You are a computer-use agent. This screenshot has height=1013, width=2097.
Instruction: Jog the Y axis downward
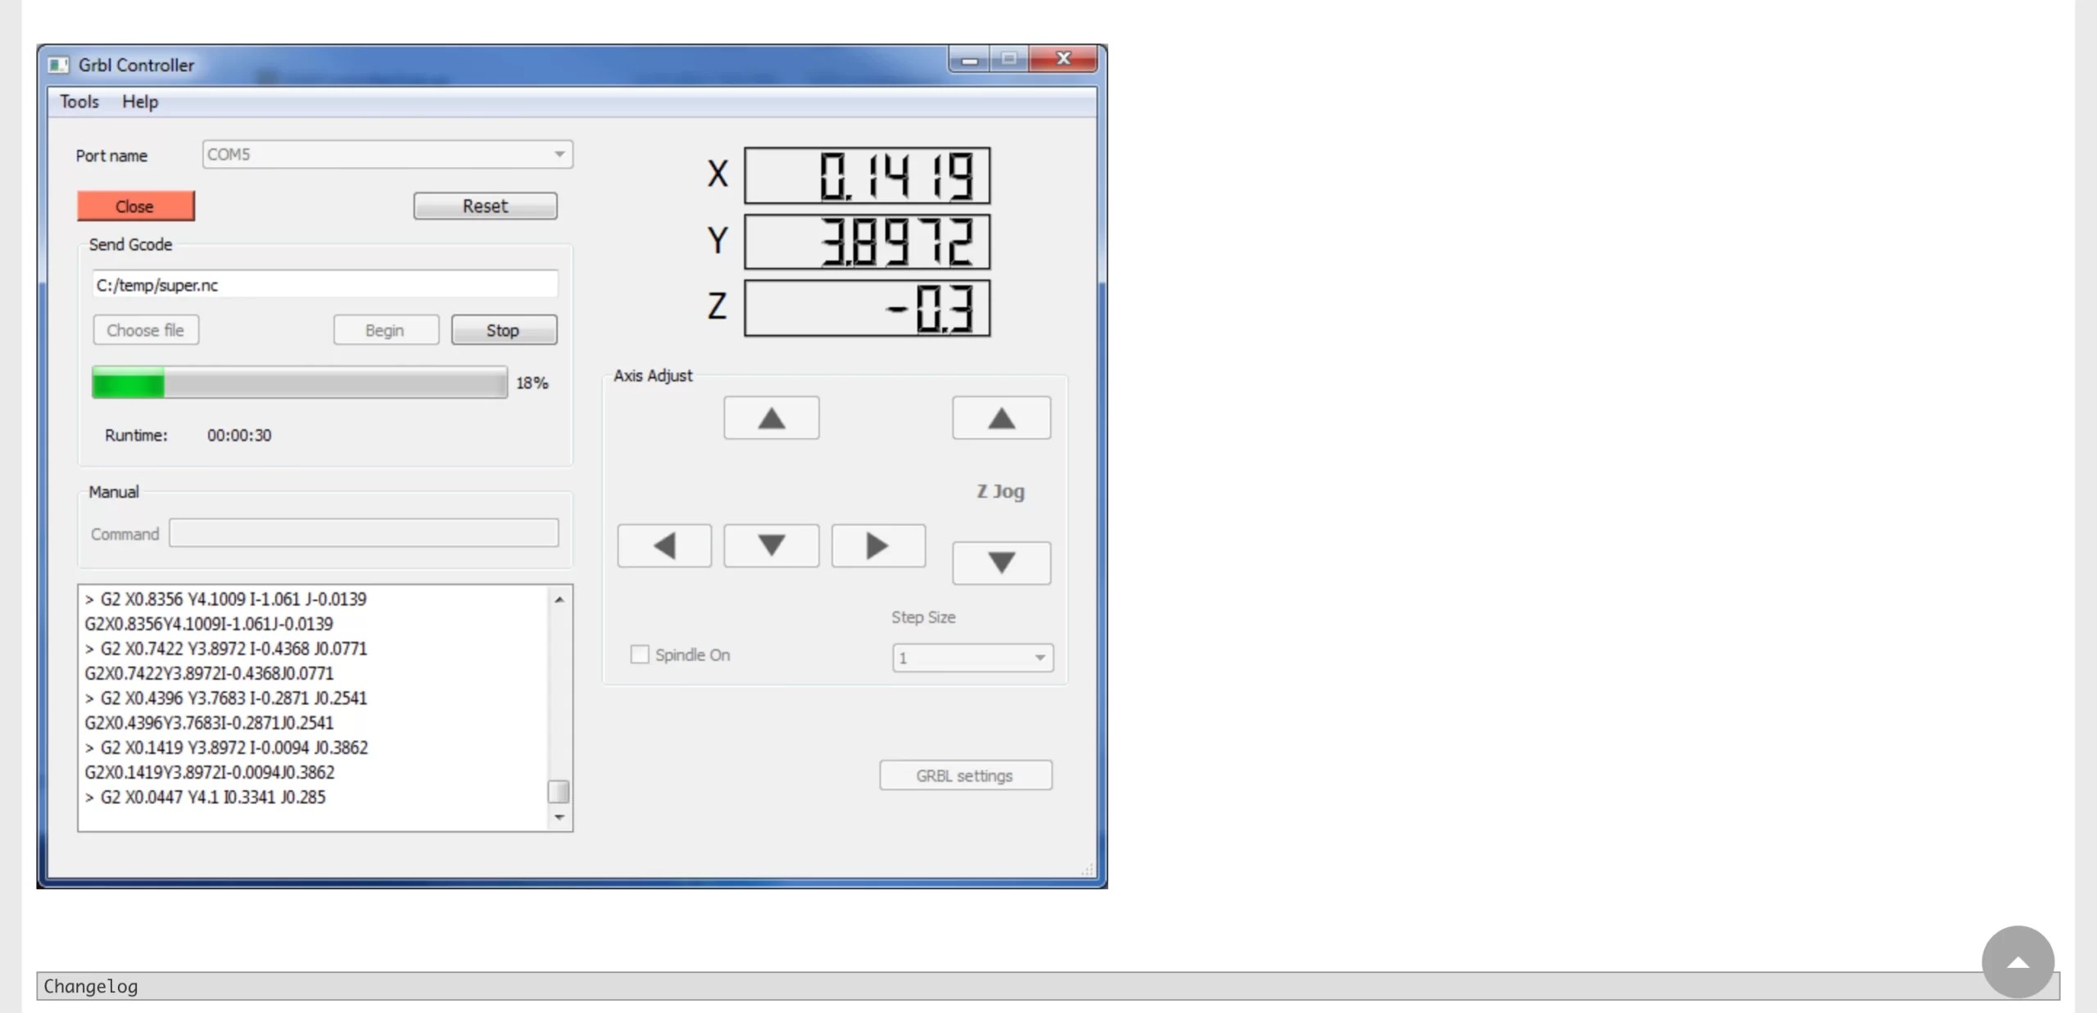click(770, 545)
